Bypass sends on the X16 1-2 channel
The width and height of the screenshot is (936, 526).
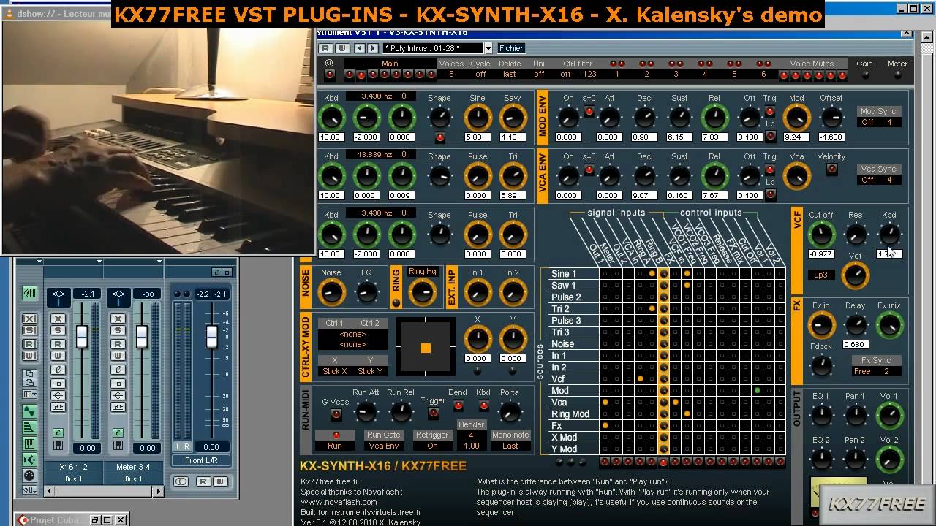(x=58, y=407)
